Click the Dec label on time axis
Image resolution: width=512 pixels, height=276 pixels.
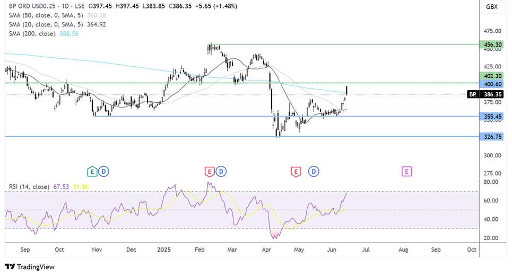pyautogui.click(x=131, y=250)
